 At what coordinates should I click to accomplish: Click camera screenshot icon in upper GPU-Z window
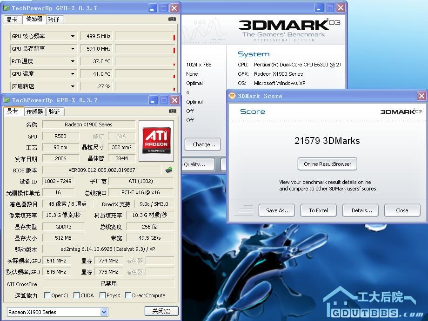pos(172,19)
